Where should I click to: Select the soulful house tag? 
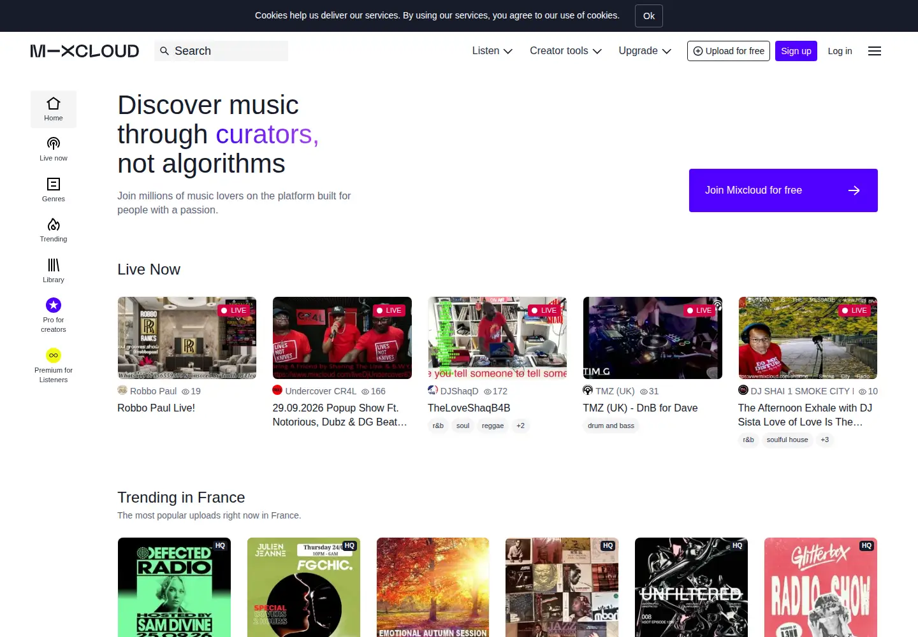(787, 440)
